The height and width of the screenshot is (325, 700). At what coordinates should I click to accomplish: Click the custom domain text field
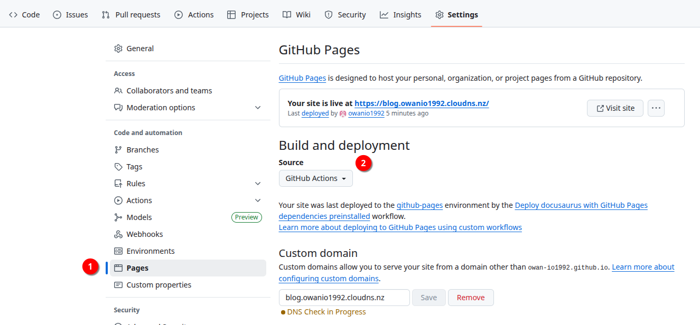[x=344, y=298]
